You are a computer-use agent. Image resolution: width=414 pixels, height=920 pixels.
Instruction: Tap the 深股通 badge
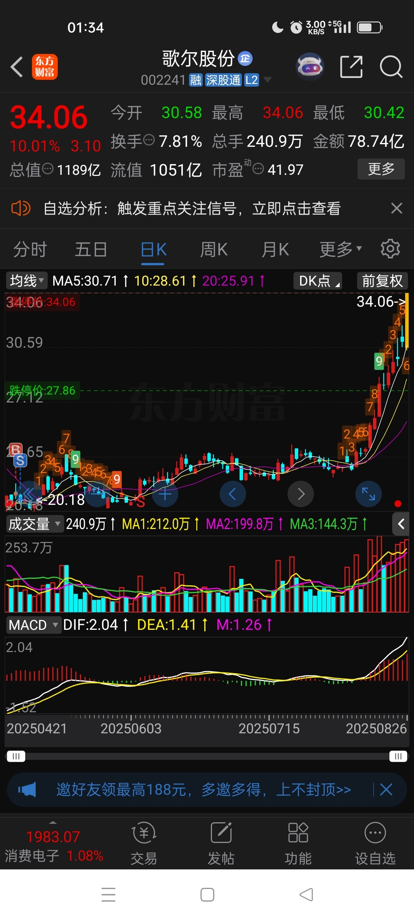coord(223,80)
